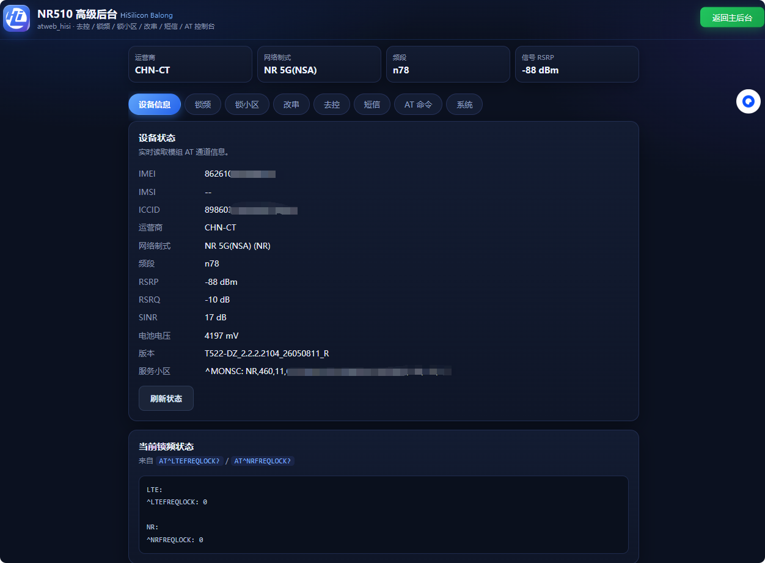This screenshot has width=765, height=563.
Task: Open the 锁频 tab
Action: click(203, 105)
